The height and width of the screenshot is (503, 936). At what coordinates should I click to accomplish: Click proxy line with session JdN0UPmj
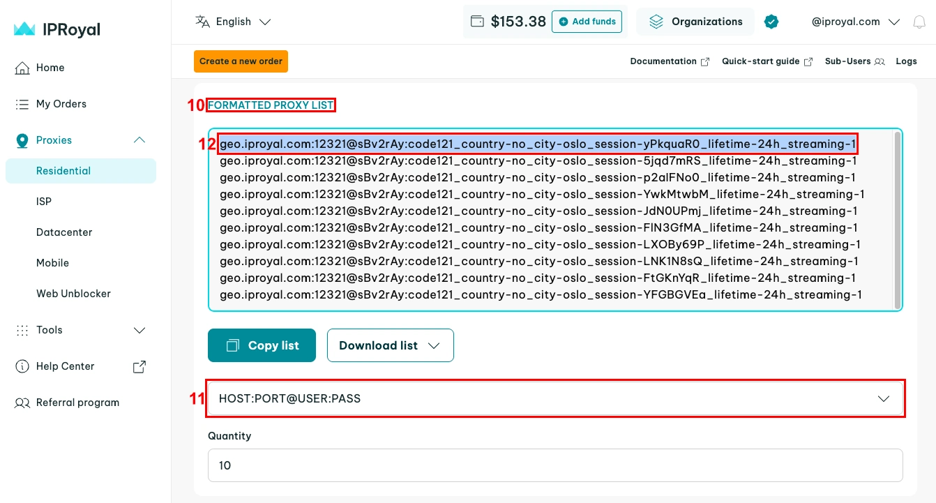538,211
